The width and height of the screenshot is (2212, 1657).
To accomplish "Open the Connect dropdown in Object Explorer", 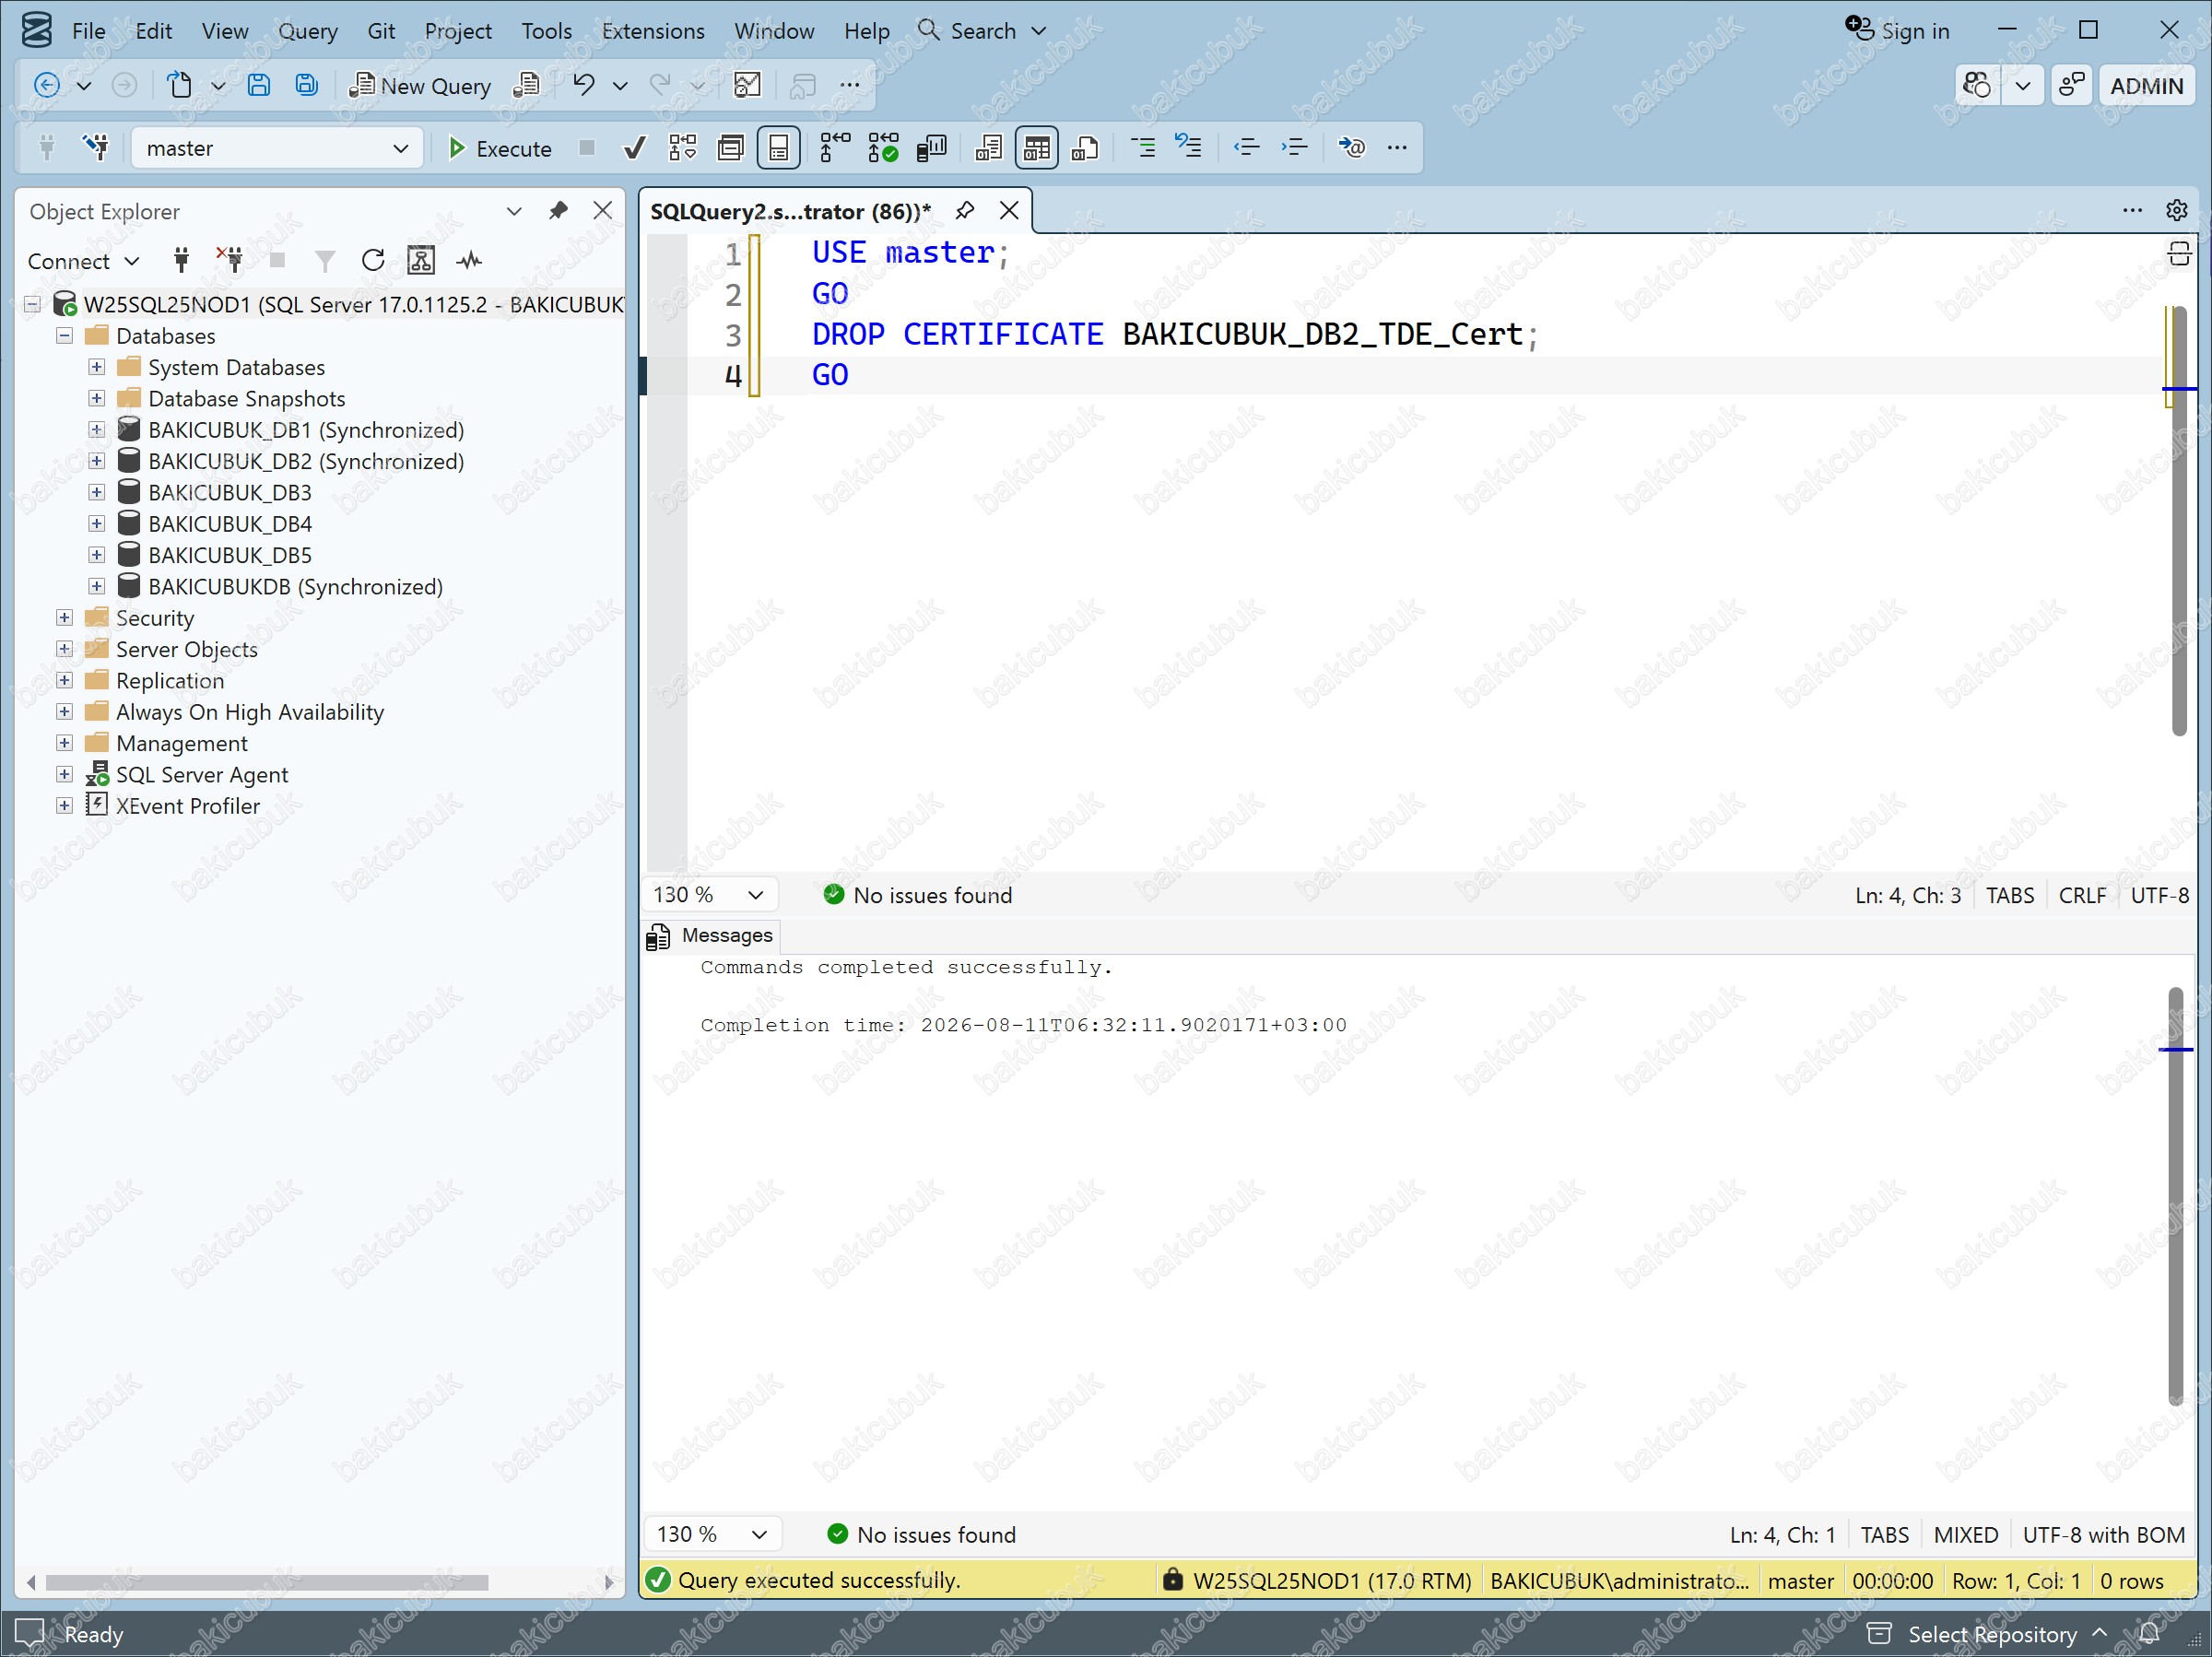I will tap(83, 261).
